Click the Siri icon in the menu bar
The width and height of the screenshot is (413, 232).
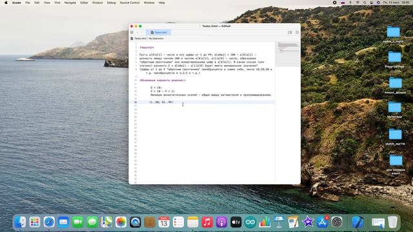point(378,3)
